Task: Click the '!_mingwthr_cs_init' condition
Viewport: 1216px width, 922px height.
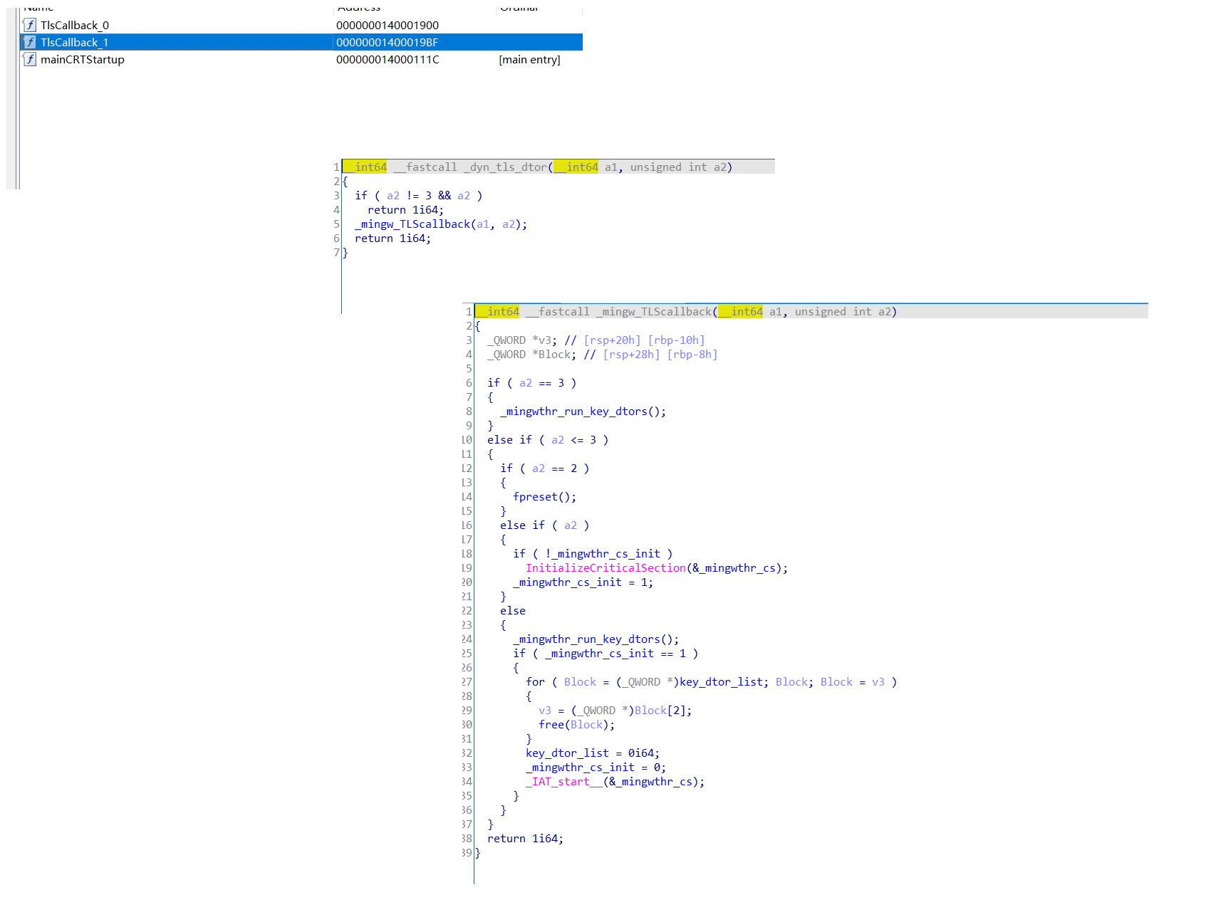Action: click(603, 554)
